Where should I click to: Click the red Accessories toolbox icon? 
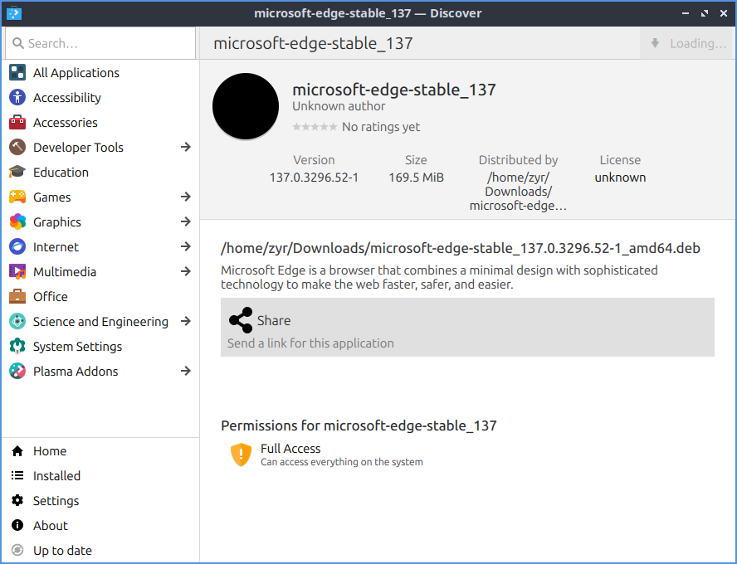(x=17, y=123)
